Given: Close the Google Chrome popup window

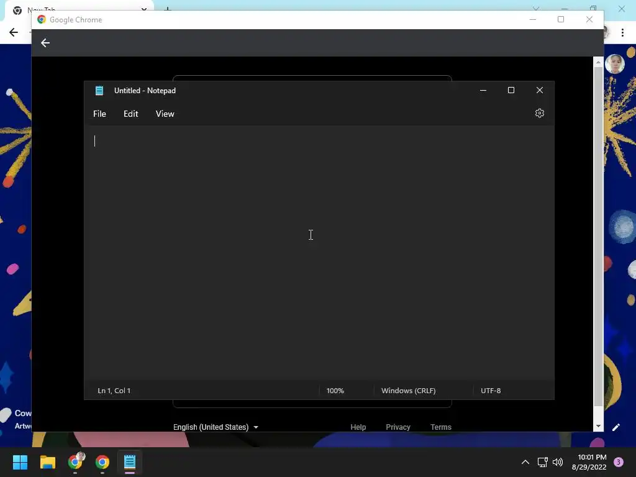Looking at the screenshot, I should click(589, 19).
